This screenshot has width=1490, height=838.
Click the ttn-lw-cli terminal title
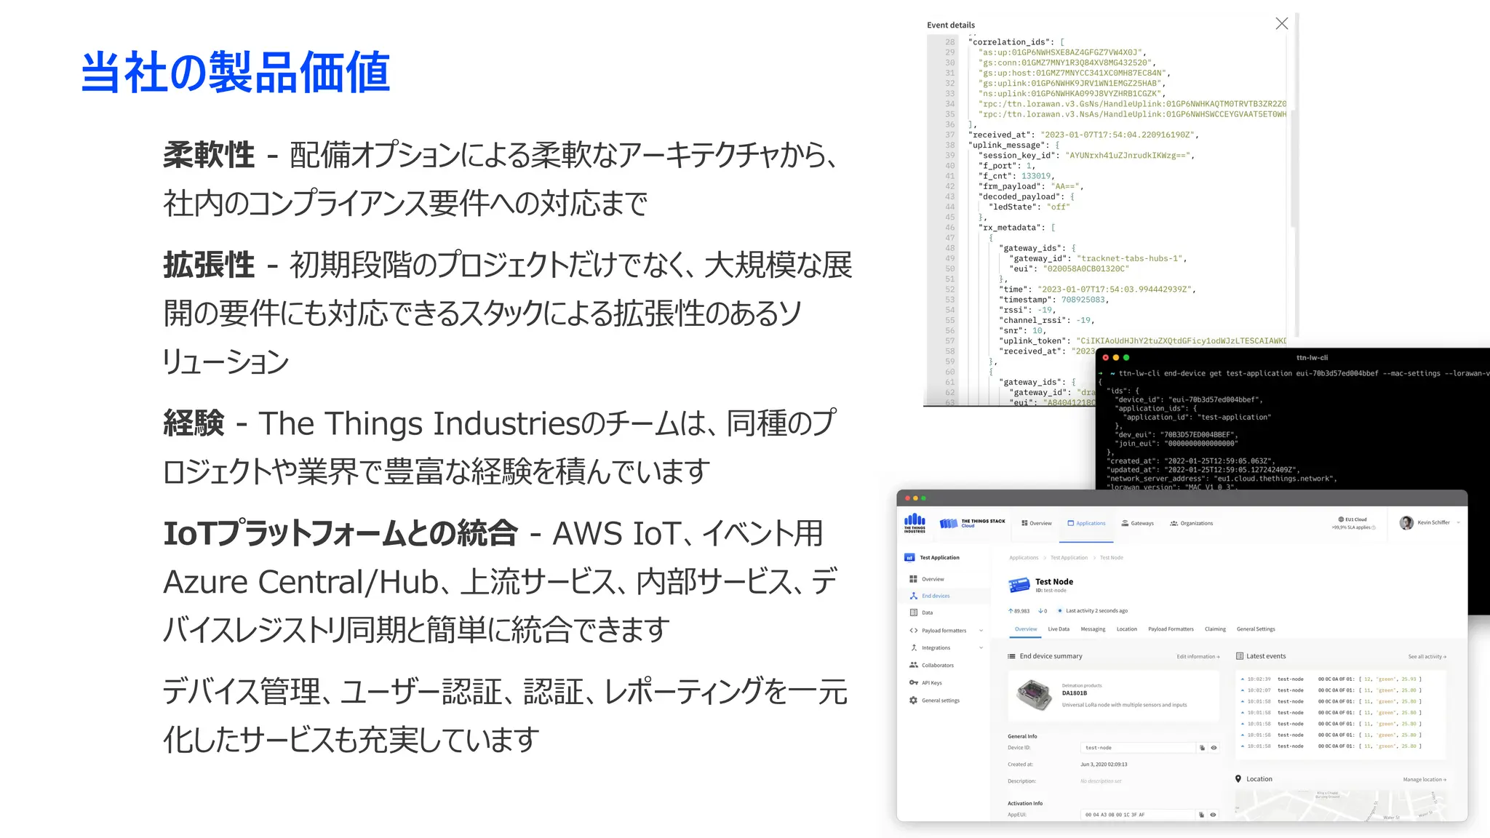coord(1312,358)
